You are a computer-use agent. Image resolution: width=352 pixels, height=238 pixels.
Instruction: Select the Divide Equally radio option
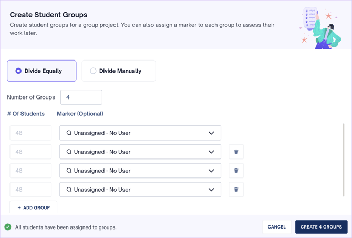click(19, 71)
